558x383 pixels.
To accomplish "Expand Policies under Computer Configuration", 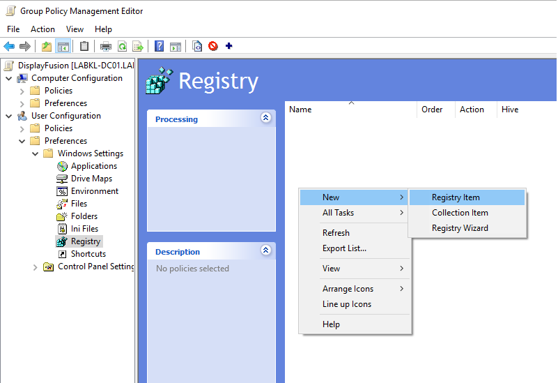I will 22,91.
